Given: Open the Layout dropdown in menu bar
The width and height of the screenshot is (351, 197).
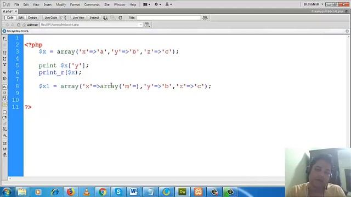Looking at the screenshot, I should point(146,4).
